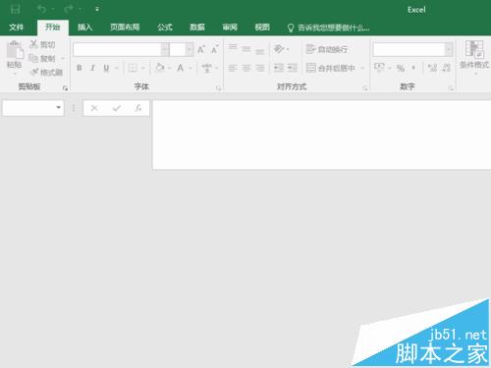Image resolution: width=491 pixels, height=368 pixels.
Task: Click the increase font size icon
Action: 201,49
